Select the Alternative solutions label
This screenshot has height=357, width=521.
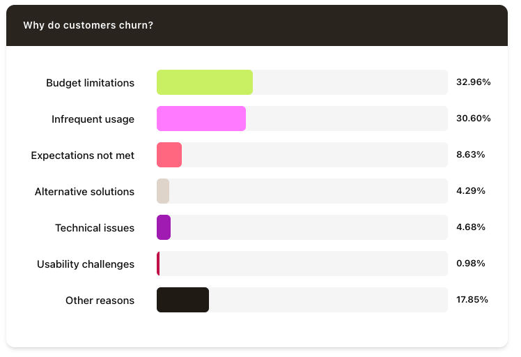(84, 192)
